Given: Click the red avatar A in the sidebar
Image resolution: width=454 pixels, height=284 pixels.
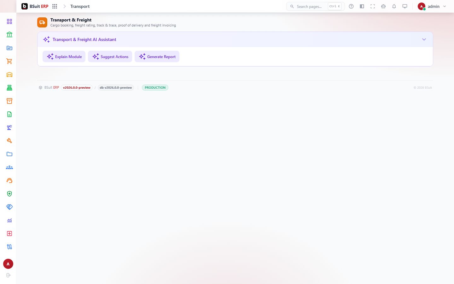Looking at the screenshot, I should pos(8,264).
